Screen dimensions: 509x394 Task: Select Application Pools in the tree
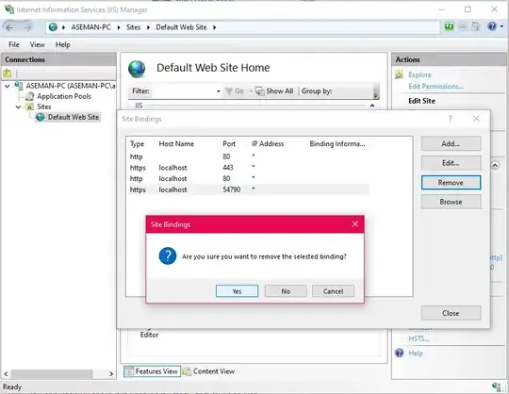point(64,96)
